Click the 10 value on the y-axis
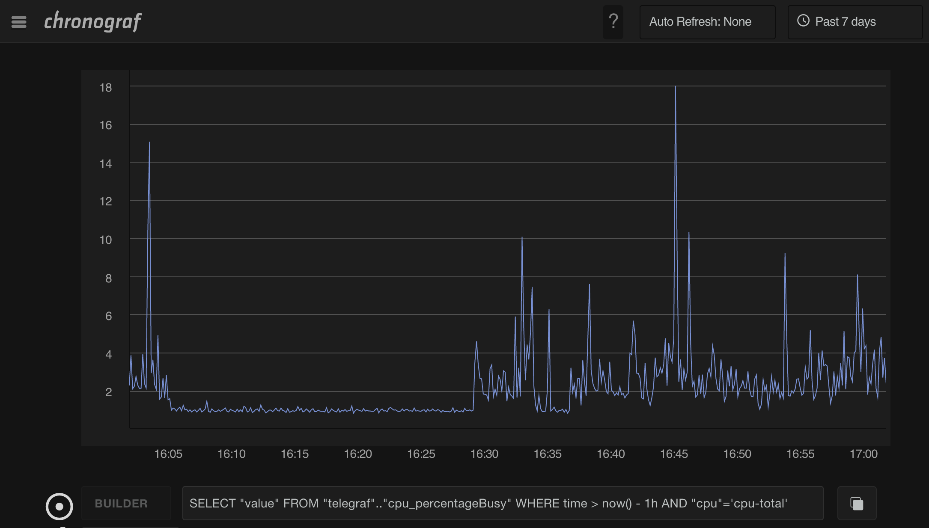The image size is (929, 528). point(106,240)
